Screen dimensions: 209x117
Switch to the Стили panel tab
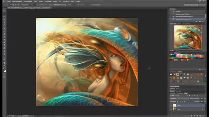(180, 71)
